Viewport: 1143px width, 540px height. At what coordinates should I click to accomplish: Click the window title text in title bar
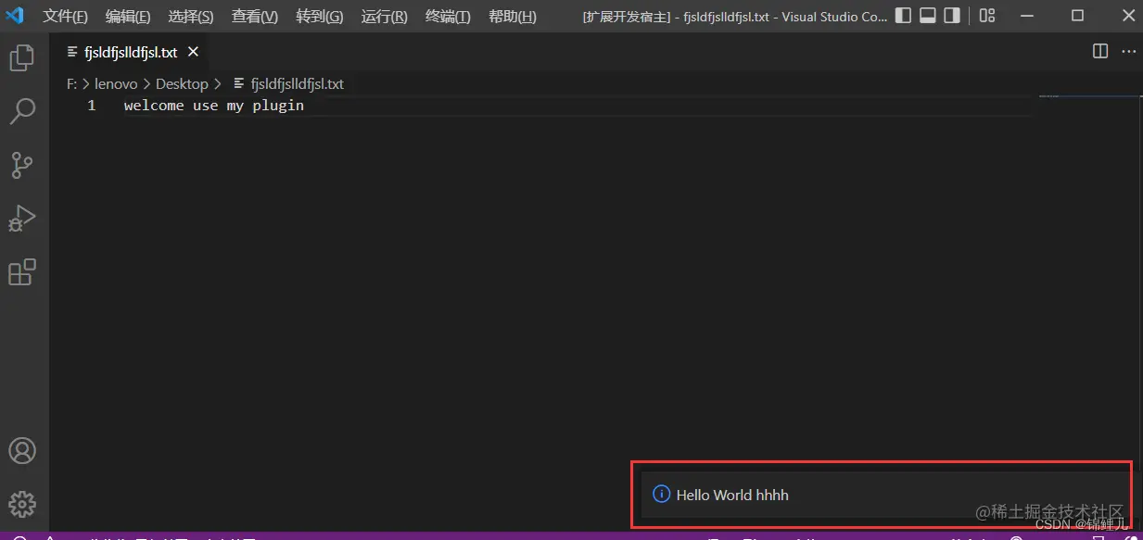coord(734,17)
